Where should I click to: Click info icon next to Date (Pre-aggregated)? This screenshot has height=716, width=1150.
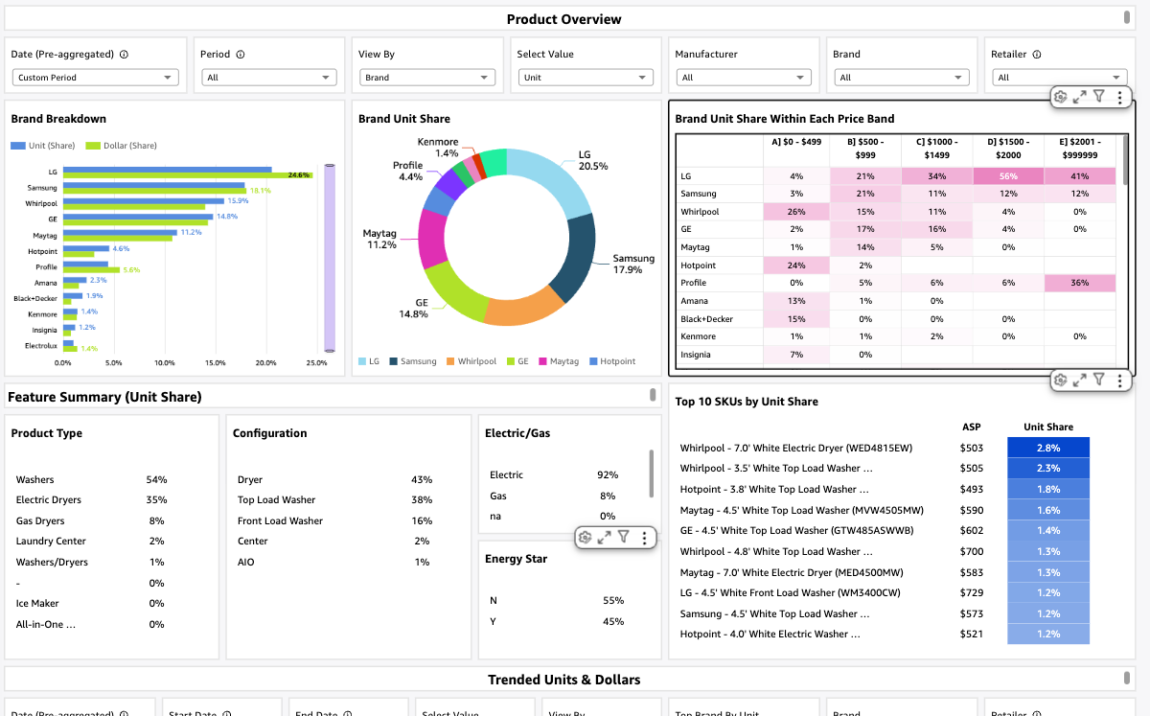pos(125,55)
